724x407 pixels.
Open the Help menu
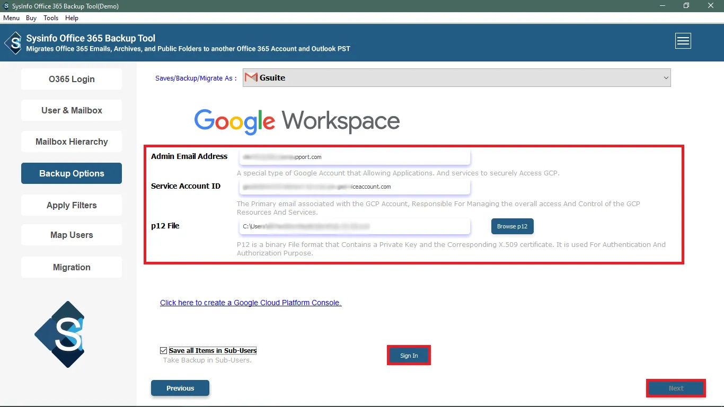(72, 18)
